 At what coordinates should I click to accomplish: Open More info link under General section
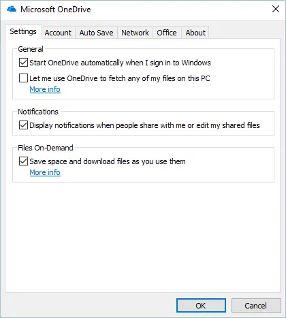[x=45, y=89]
